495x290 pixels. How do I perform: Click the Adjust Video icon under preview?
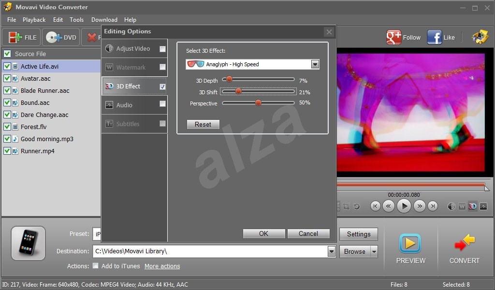point(451,206)
